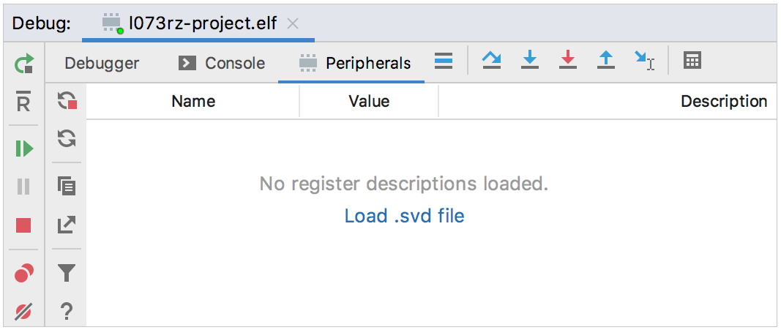Image resolution: width=781 pixels, height=330 pixels.
Task: Click the Rerun debug session icon
Action: point(23,64)
